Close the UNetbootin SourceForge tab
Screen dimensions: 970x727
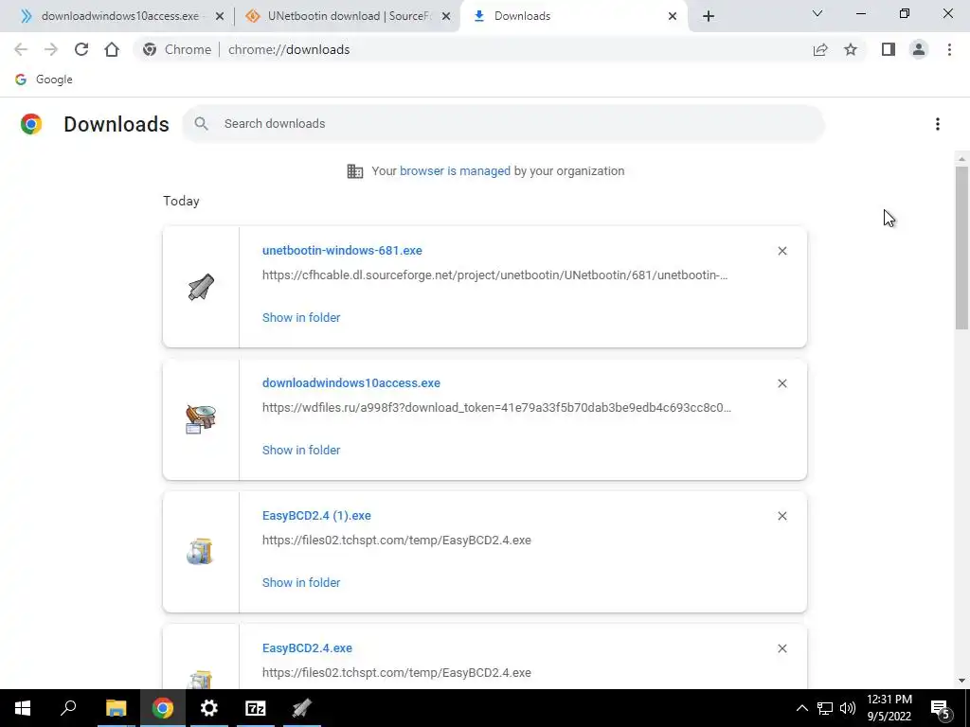(x=446, y=16)
